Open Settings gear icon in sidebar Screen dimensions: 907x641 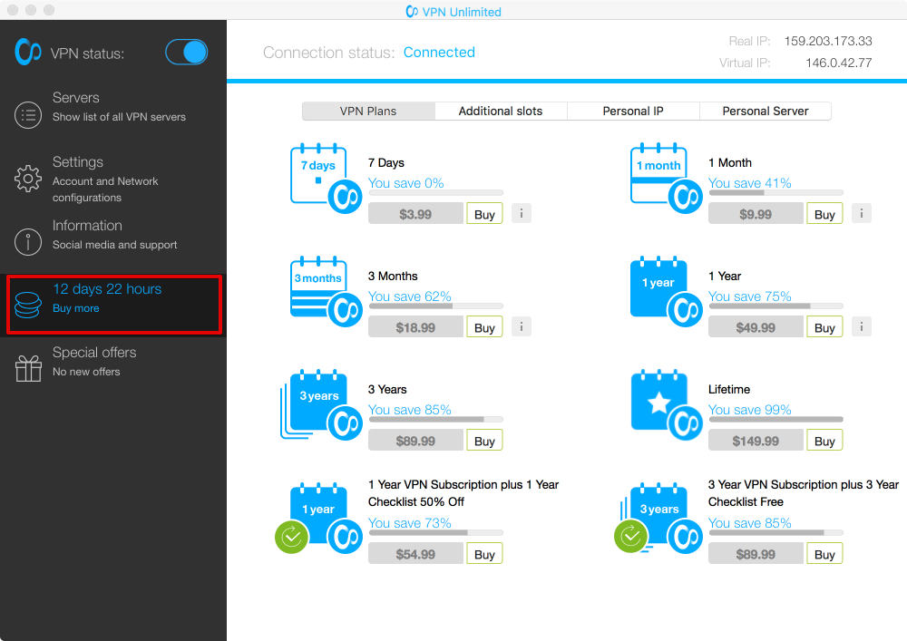pos(28,179)
